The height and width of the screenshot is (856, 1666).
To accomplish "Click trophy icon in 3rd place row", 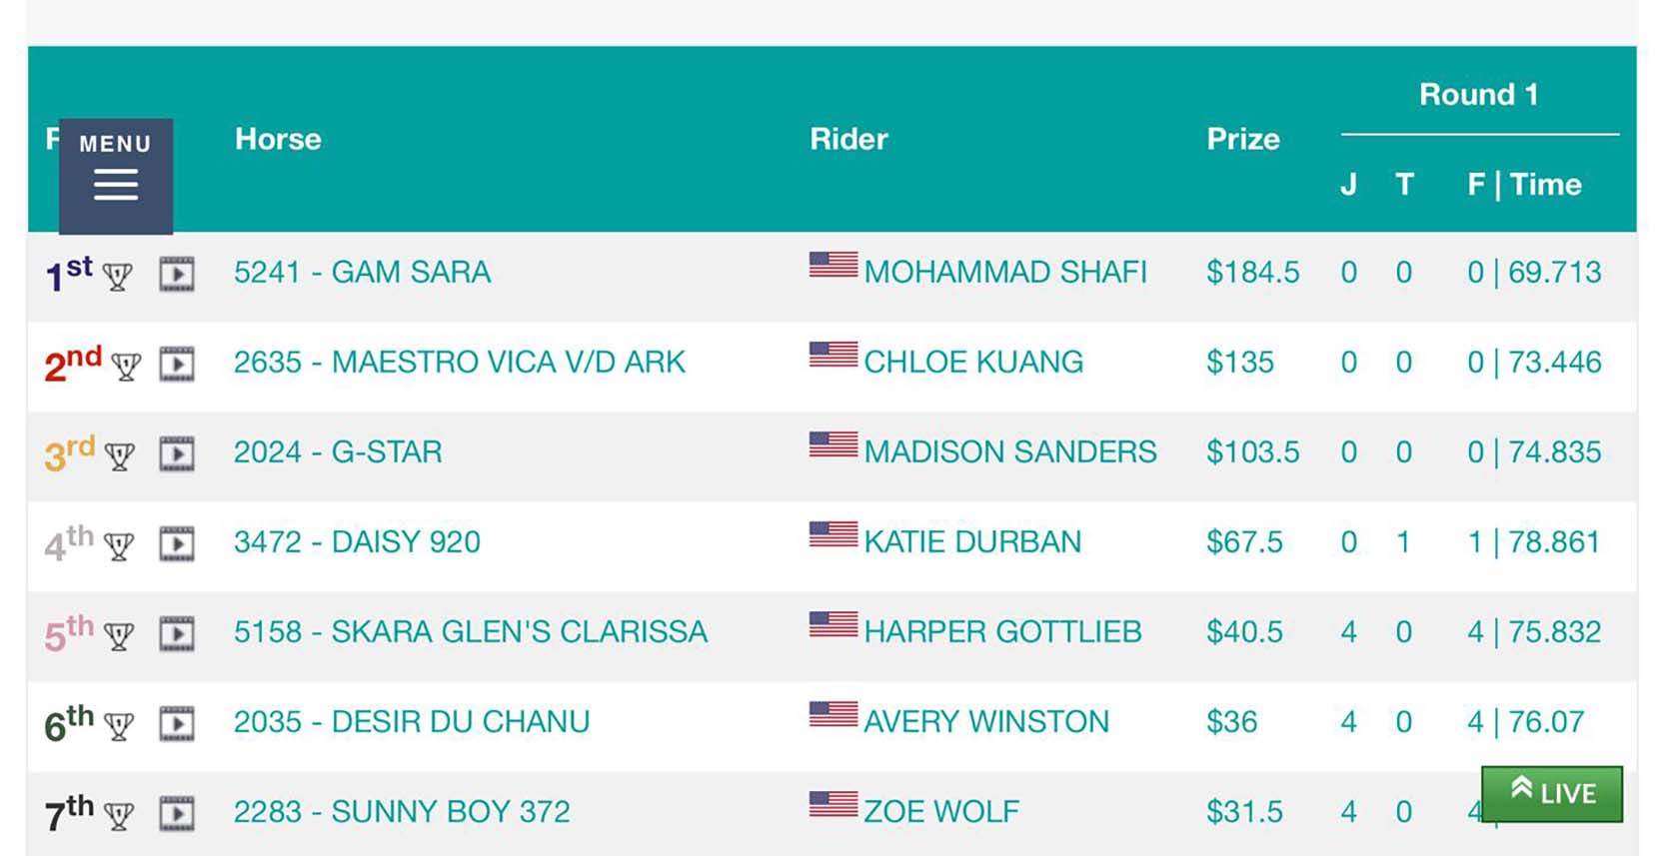I will (120, 456).
